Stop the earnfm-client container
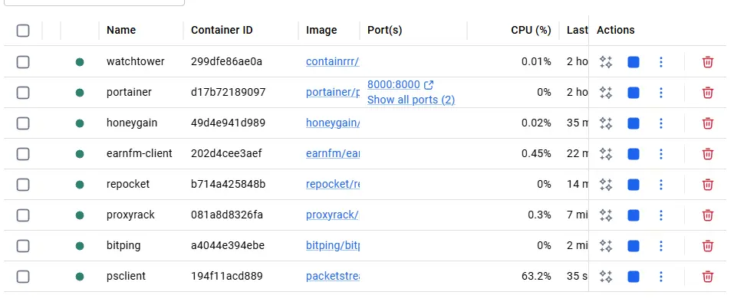 [634, 154]
